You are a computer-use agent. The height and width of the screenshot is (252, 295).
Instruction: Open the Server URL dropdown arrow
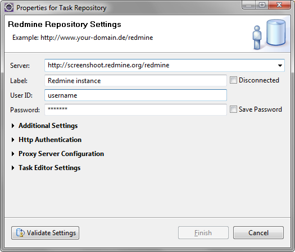click(280, 66)
